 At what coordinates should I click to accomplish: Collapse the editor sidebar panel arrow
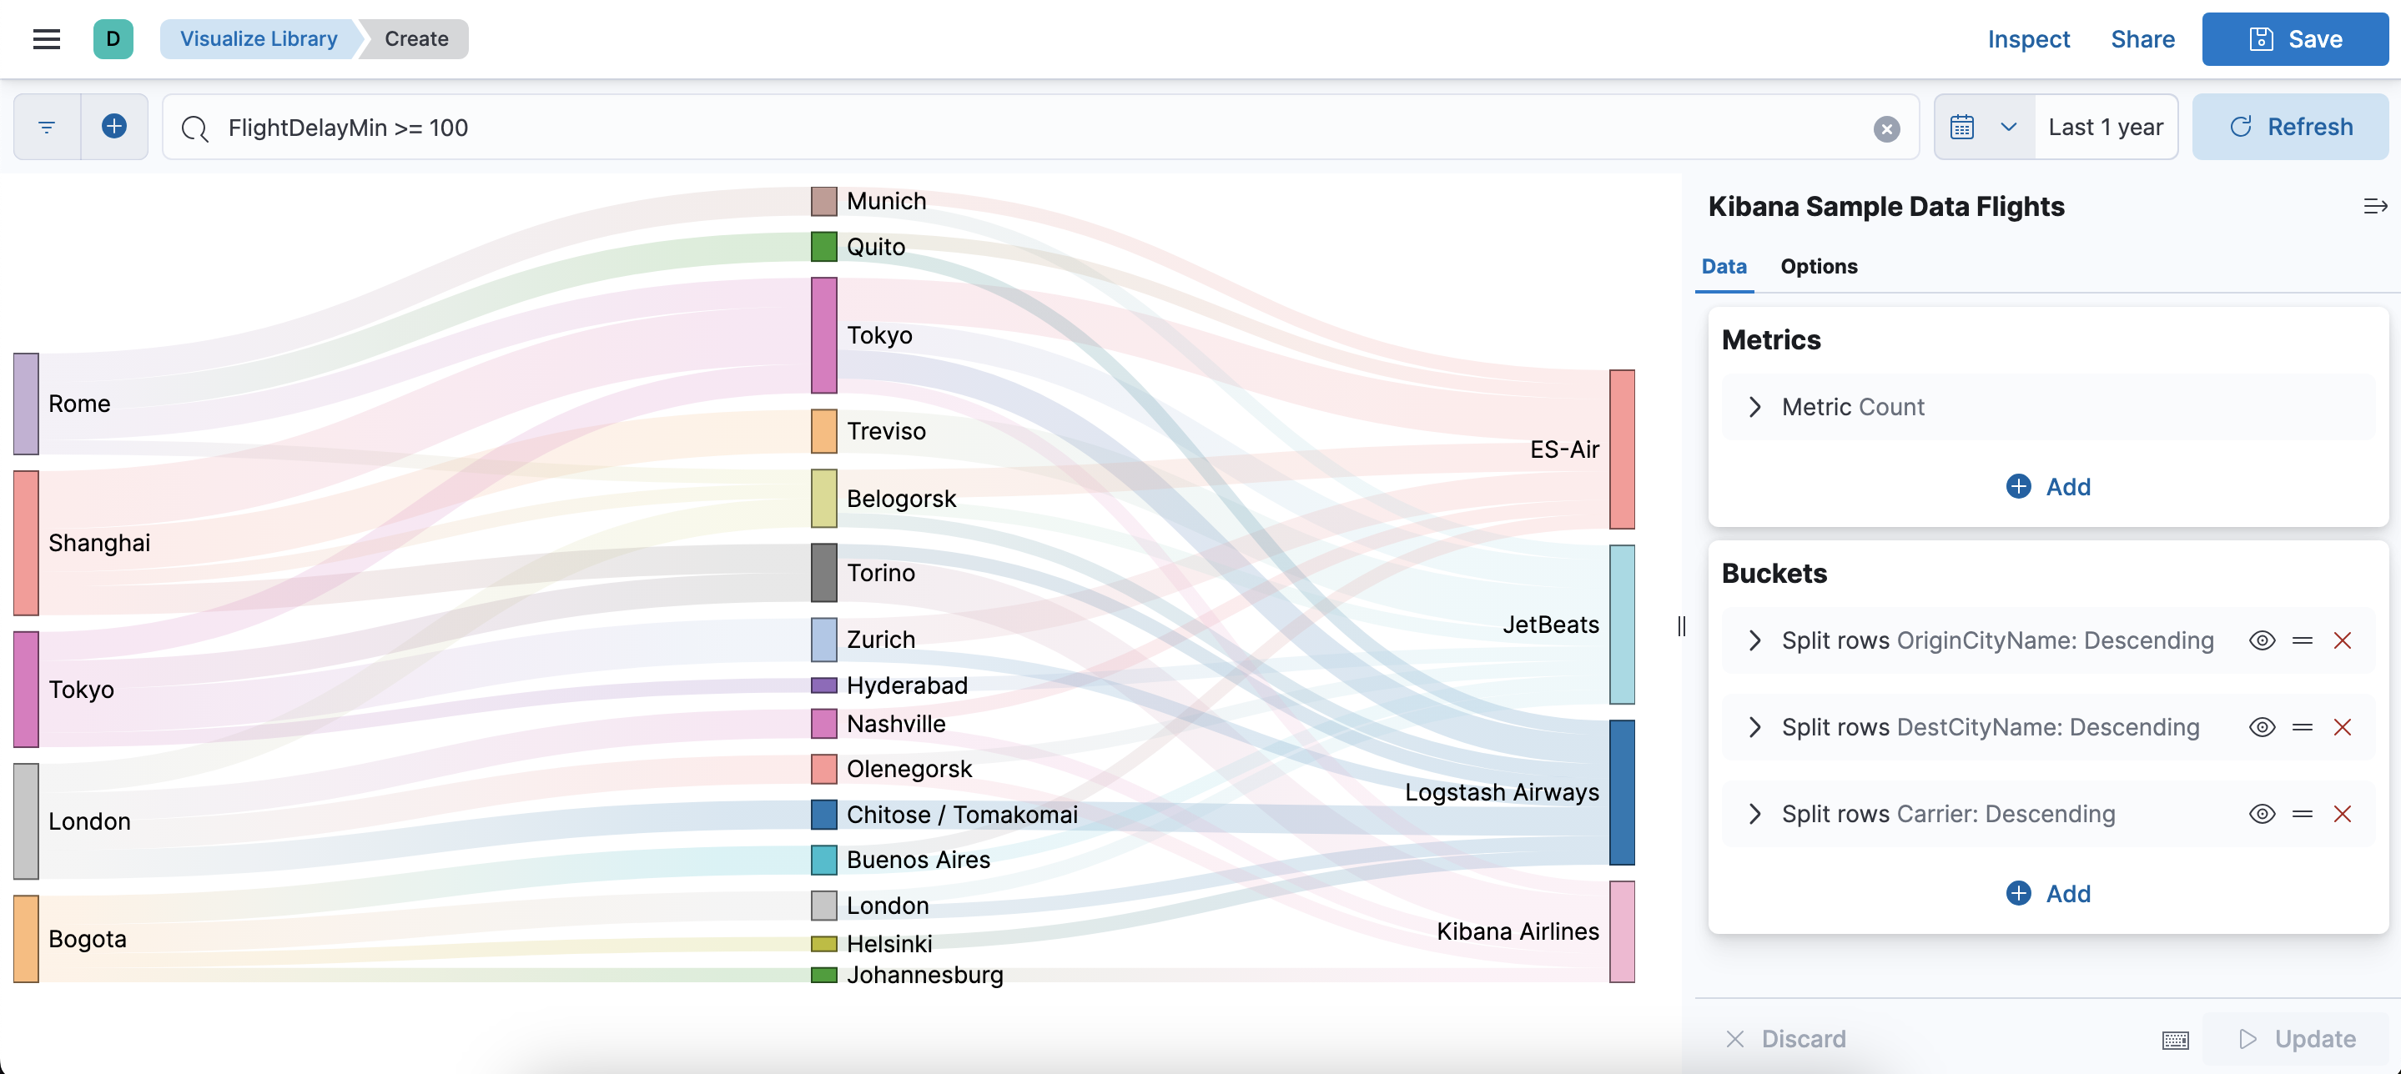tap(2374, 207)
